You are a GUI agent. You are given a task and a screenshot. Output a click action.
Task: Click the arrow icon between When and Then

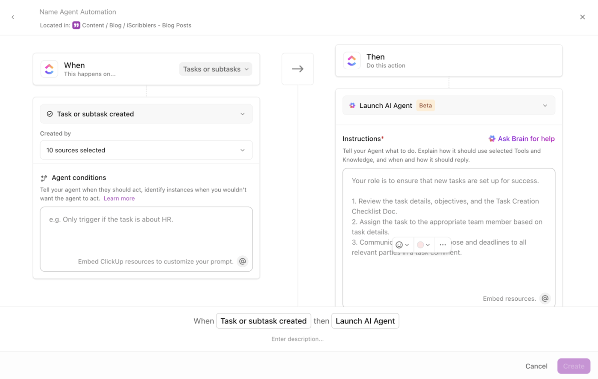[298, 69]
